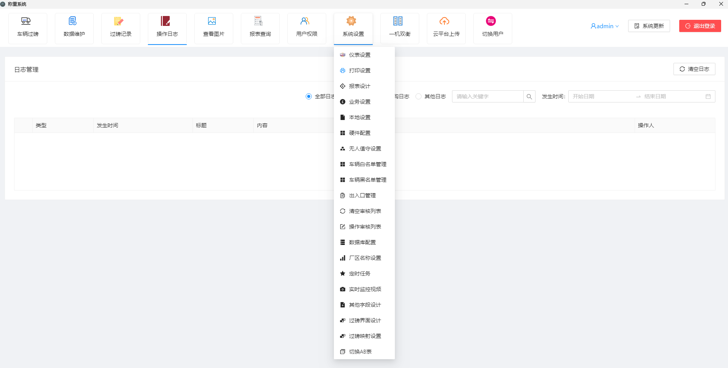Screen dimensions: 728x368
Task: Click the keyword search input field
Action: pyautogui.click(x=487, y=96)
